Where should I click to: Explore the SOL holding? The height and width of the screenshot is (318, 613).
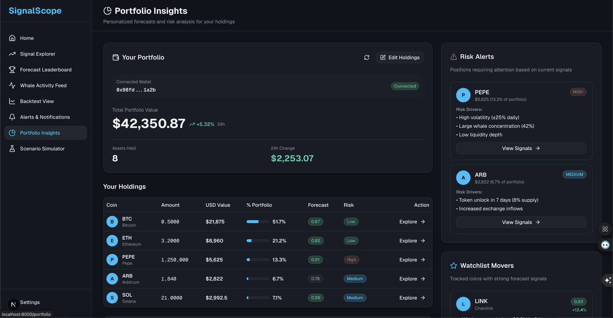point(412,298)
